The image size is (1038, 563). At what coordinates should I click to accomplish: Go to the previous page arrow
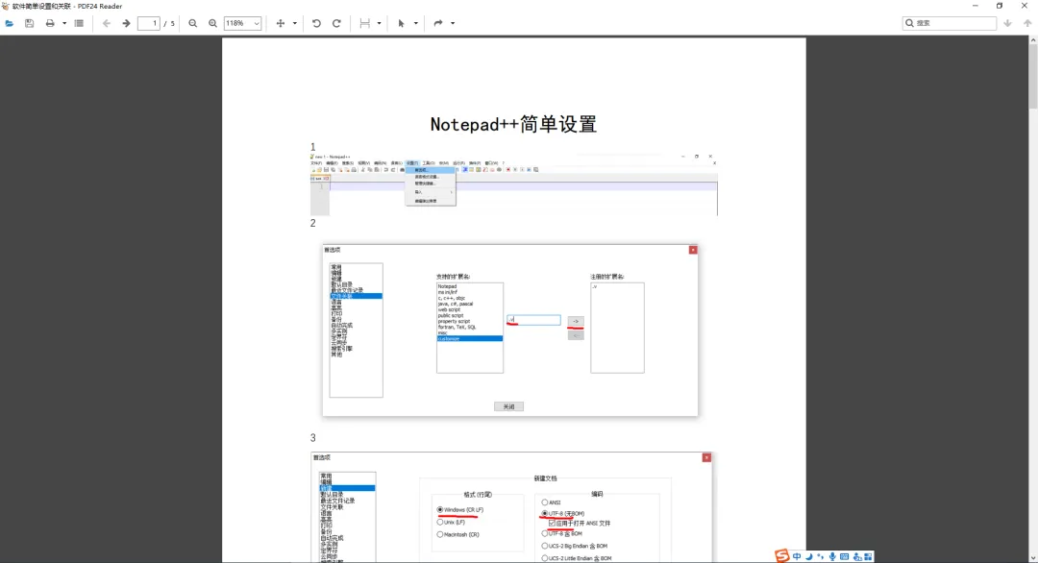pyautogui.click(x=107, y=23)
